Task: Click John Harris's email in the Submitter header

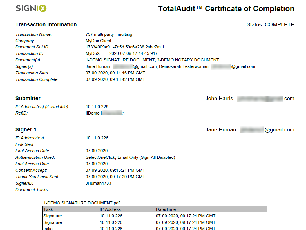Action: coord(265,99)
